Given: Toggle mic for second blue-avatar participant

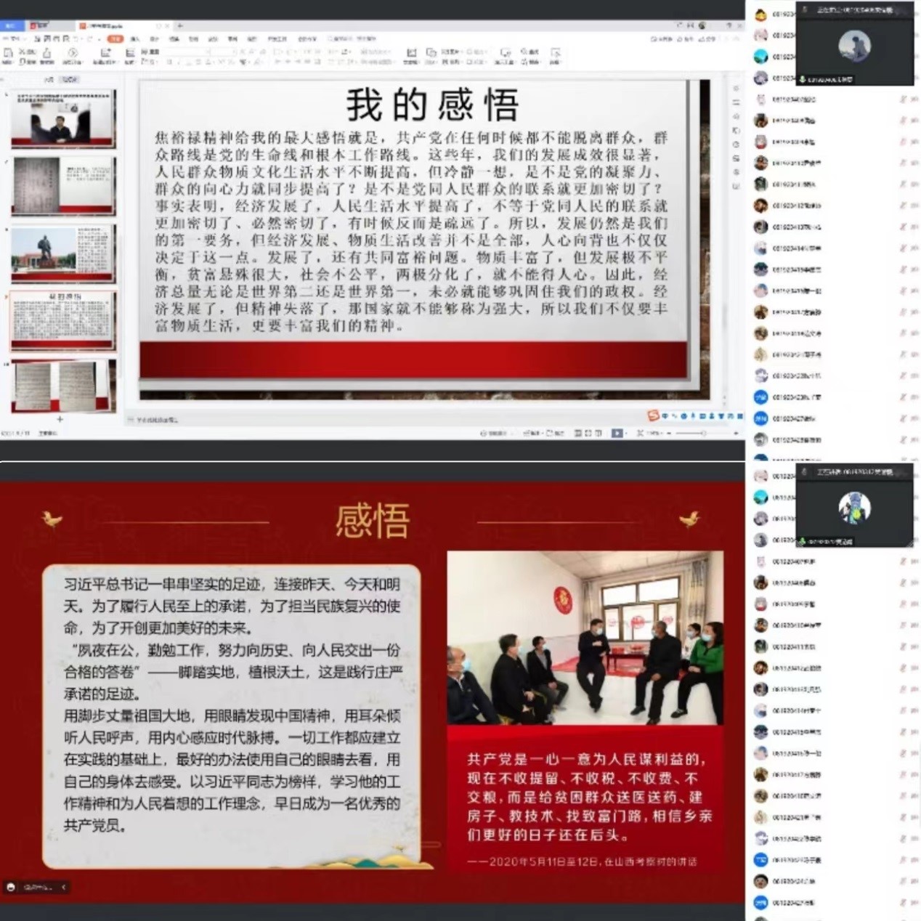Looking at the screenshot, I should 903,418.
